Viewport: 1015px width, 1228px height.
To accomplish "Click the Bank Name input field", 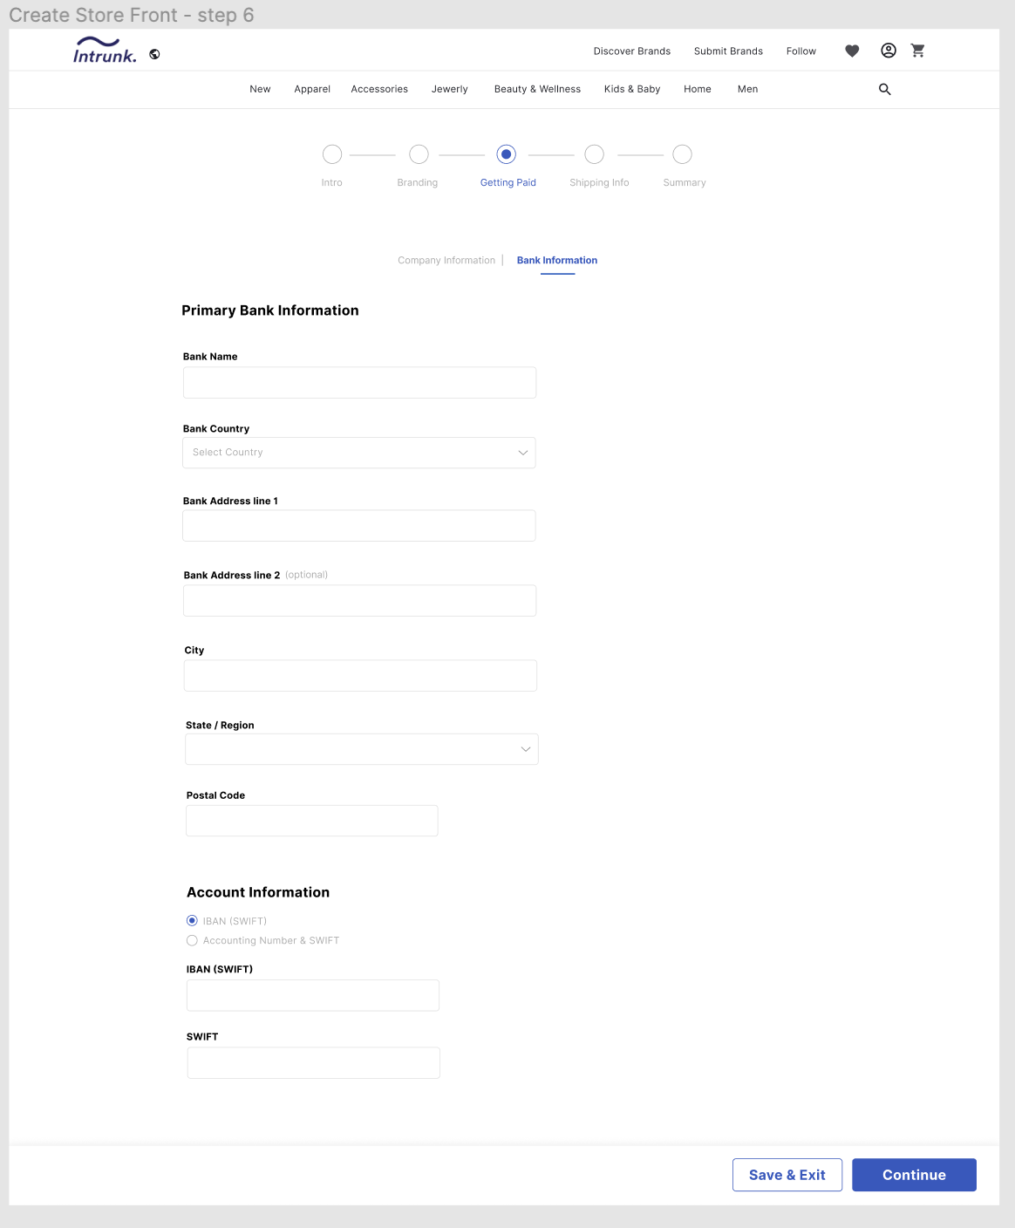I will click(x=359, y=383).
